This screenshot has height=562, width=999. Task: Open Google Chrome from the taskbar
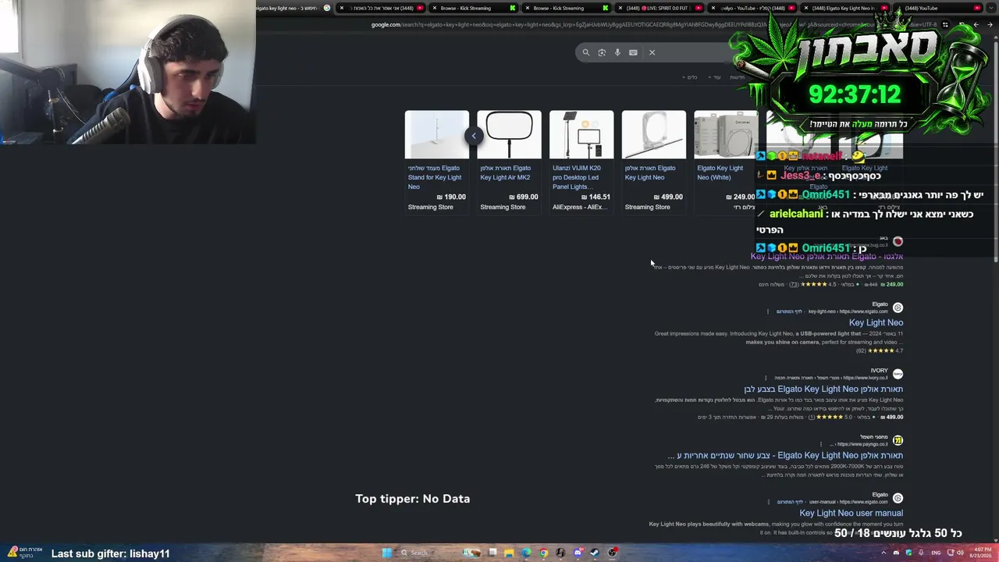tap(543, 553)
